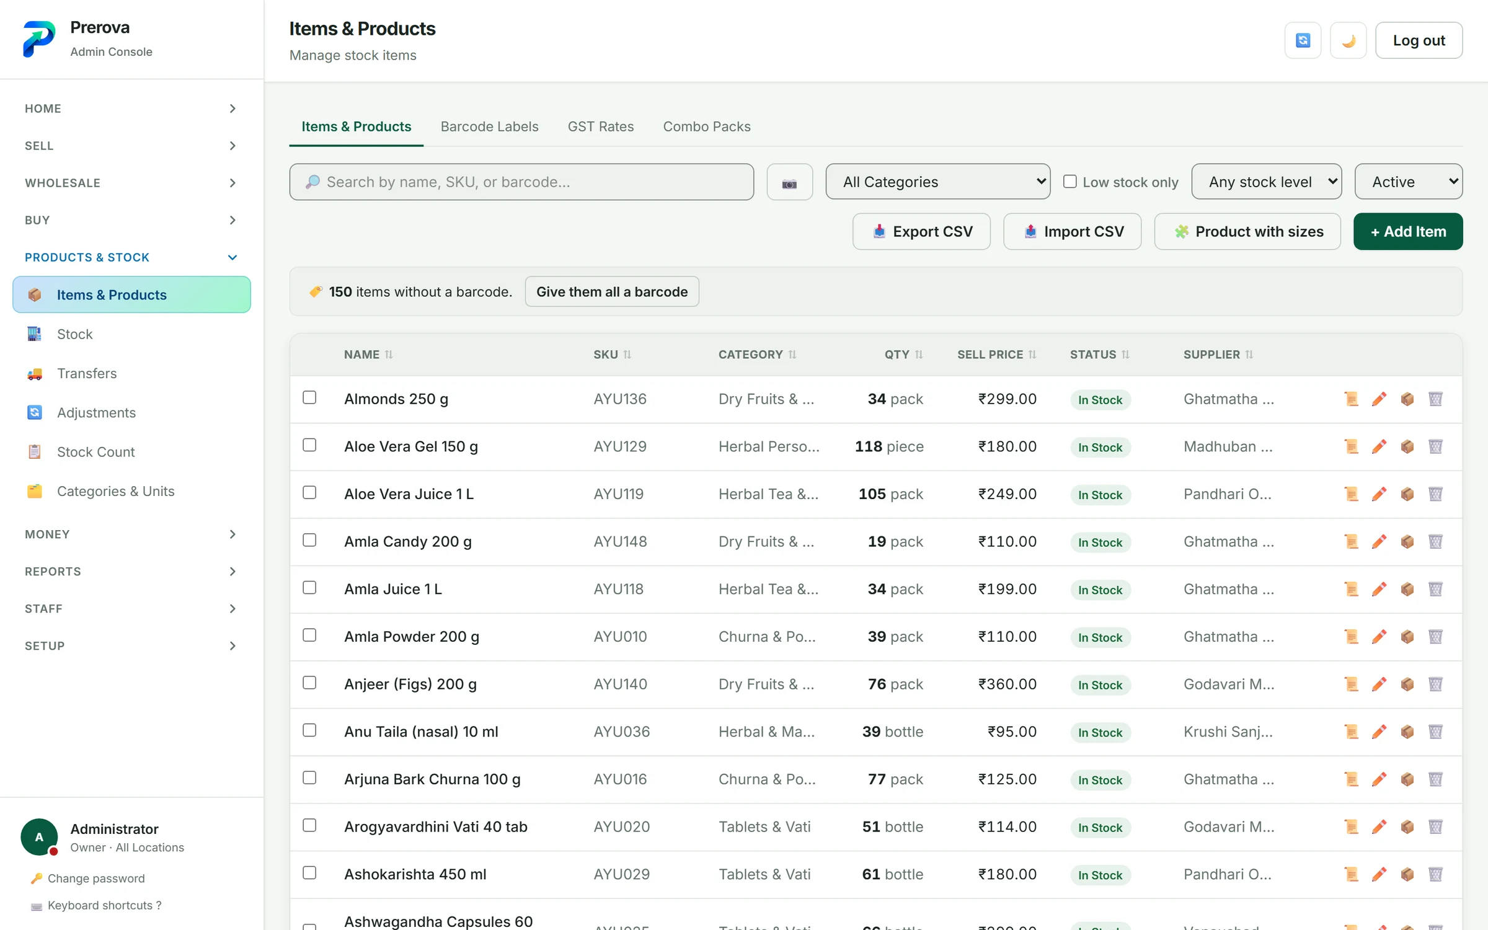
Task: Click box icon for Anu Taila (nasal) 10 ml
Action: pos(1407,732)
